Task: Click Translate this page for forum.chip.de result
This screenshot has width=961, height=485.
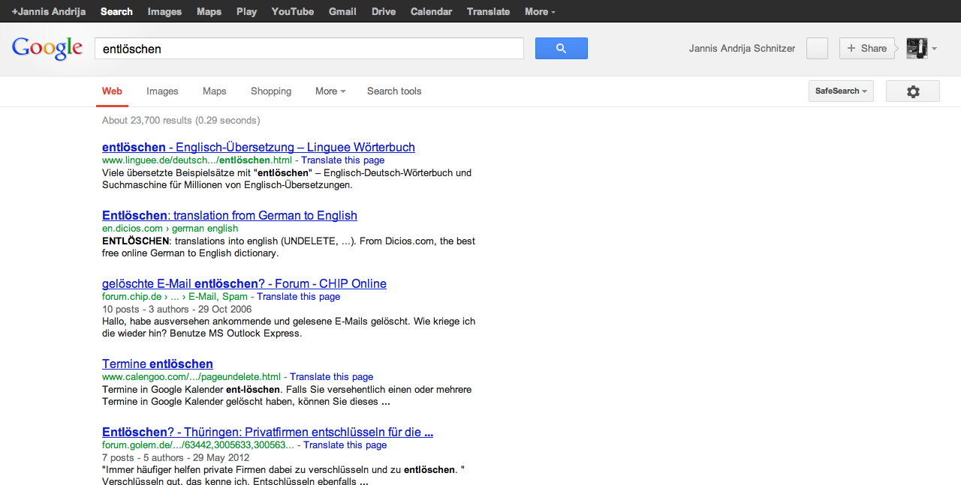Action: click(298, 297)
